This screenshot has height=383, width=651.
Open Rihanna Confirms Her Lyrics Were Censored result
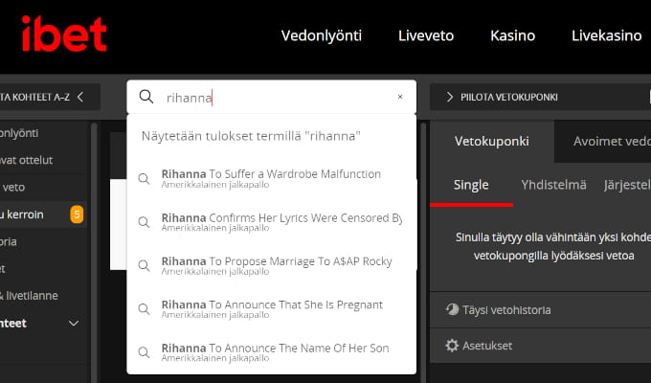point(272,222)
